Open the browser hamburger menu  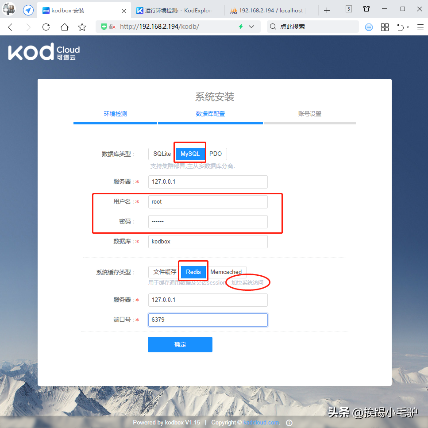tap(420, 27)
